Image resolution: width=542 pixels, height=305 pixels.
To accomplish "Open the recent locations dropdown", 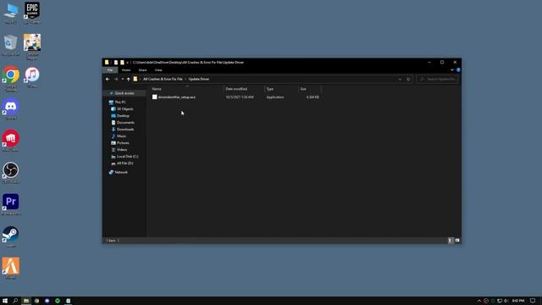I will pyautogui.click(x=122, y=79).
